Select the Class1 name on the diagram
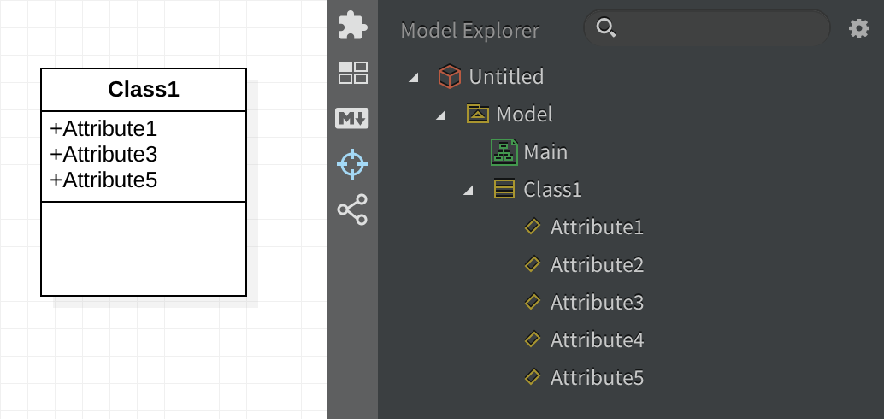884x419 pixels. click(144, 89)
